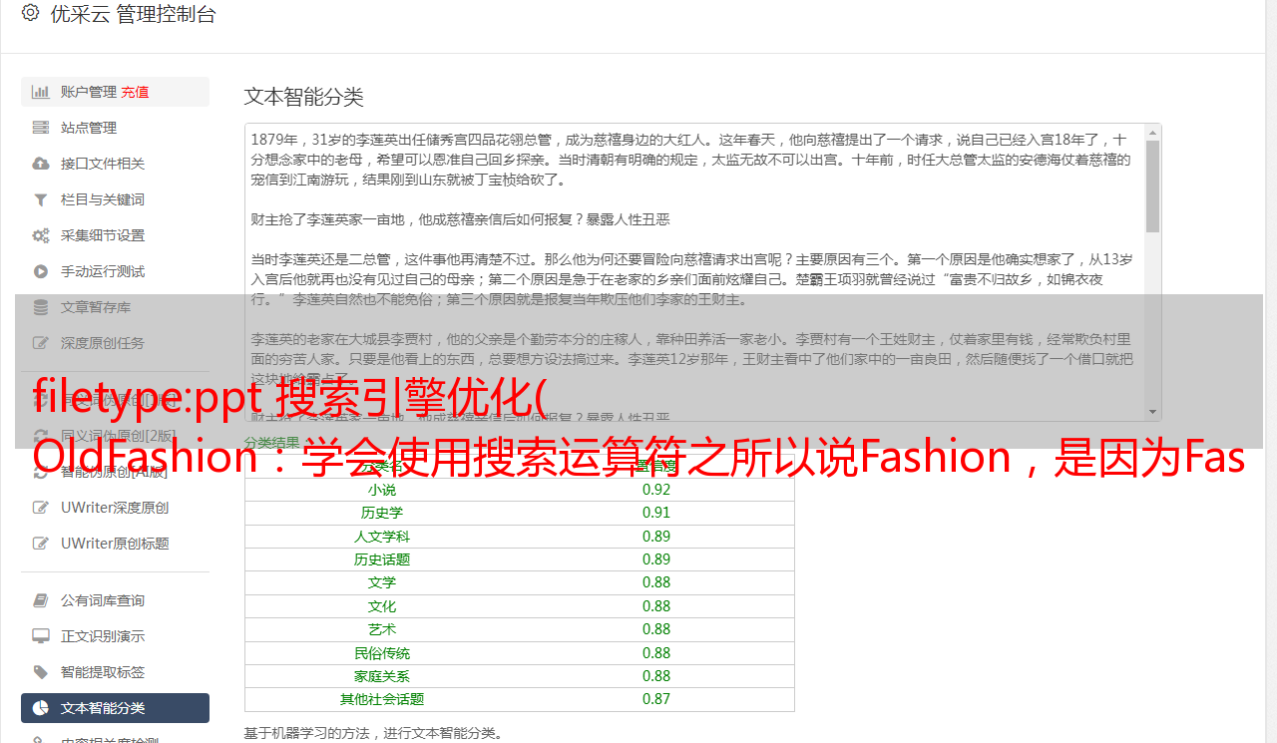The height and width of the screenshot is (743, 1277).
Task: Click the 0.87 confidence value for 其他社会话题
Action: (x=656, y=699)
